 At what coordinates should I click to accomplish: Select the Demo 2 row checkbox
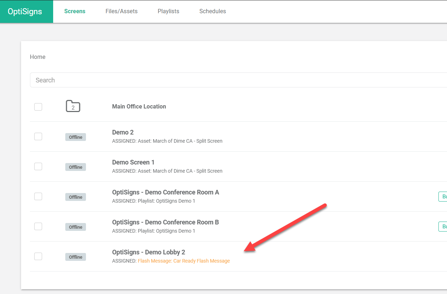38,137
